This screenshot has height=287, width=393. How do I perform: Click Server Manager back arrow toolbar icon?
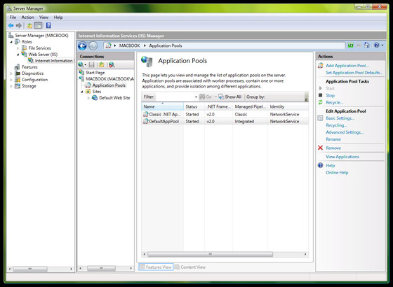tap(11, 25)
